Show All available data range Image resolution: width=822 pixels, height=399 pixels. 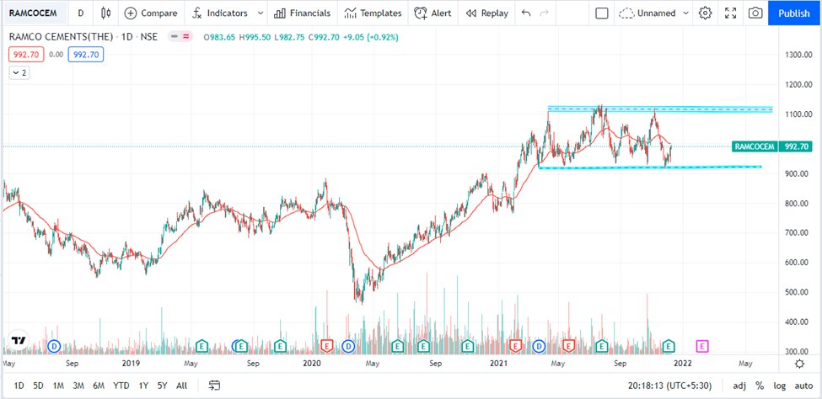pyautogui.click(x=181, y=386)
